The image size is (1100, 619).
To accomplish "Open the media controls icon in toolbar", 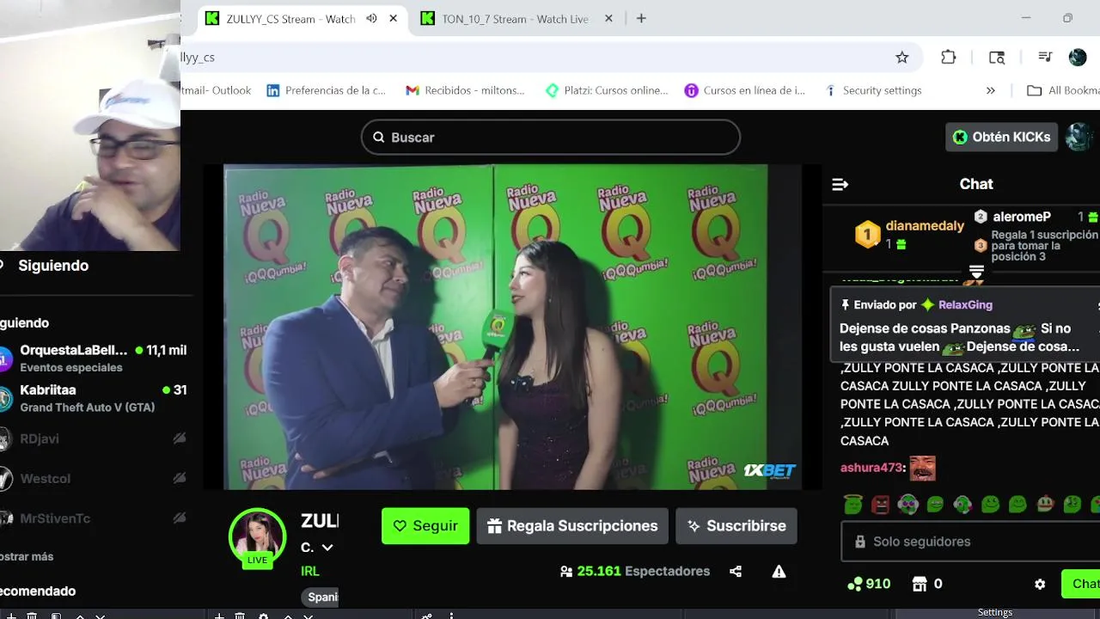I will click(x=1045, y=58).
